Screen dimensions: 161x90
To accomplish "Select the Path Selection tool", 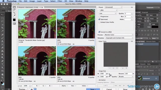I will point(2,67).
